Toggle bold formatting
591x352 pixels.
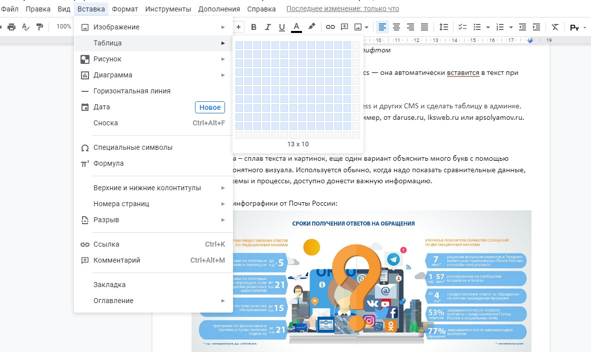pyautogui.click(x=253, y=27)
